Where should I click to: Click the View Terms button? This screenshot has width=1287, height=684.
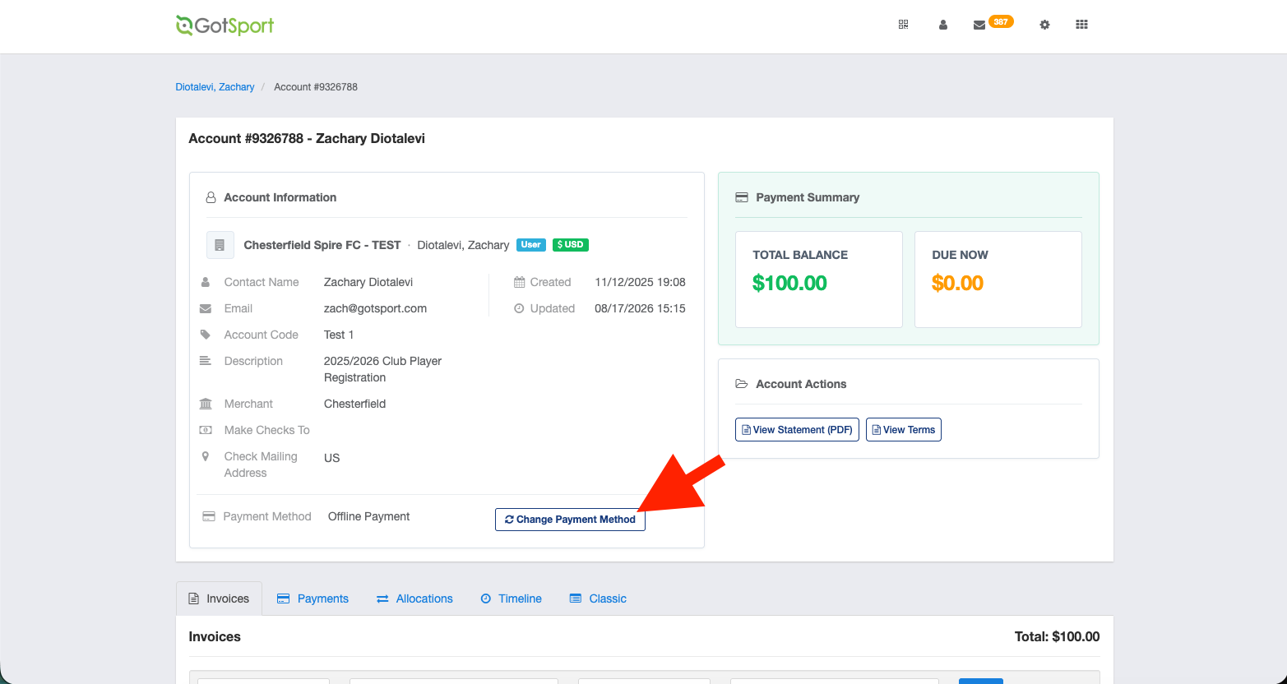(904, 430)
